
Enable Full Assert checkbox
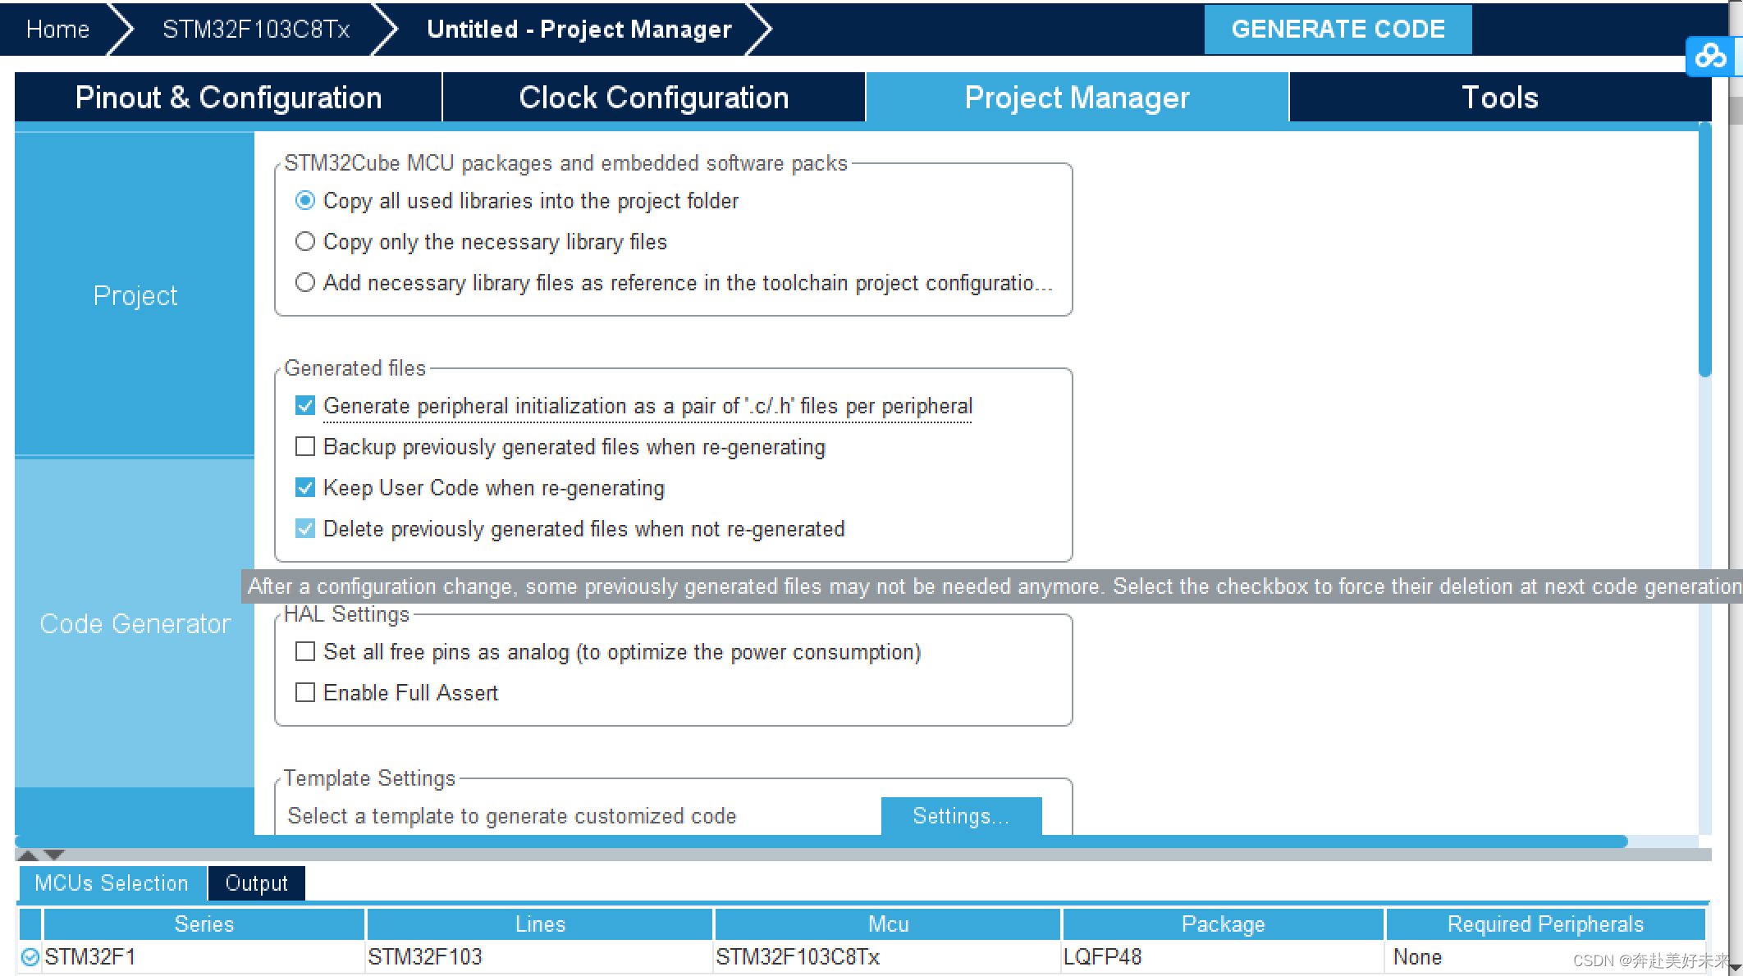tap(305, 693)
